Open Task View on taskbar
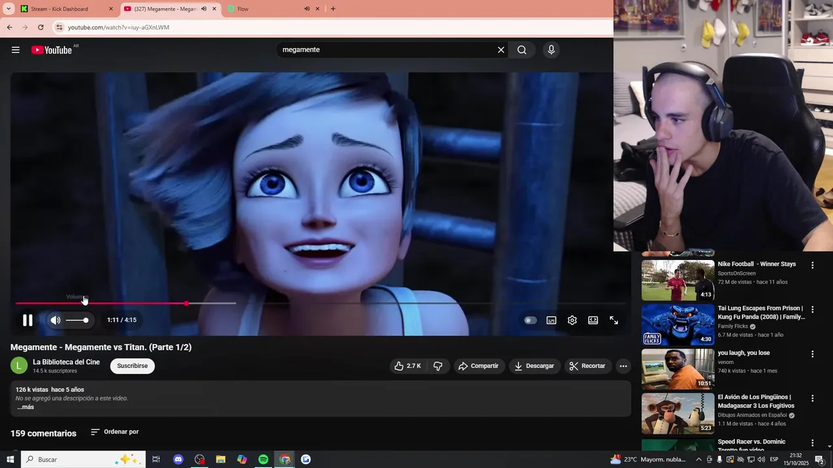Image resolution: width=833 pixels, height=468 pixels. pyautogui.click(x=156, y=460)
